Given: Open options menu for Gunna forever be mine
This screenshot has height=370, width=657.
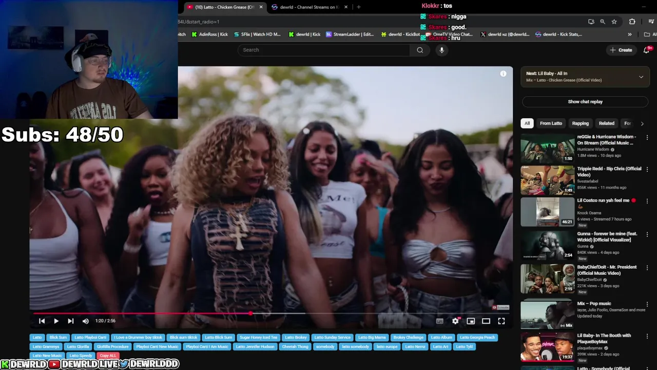Looking at the screenshot, I should coord(647,235).
